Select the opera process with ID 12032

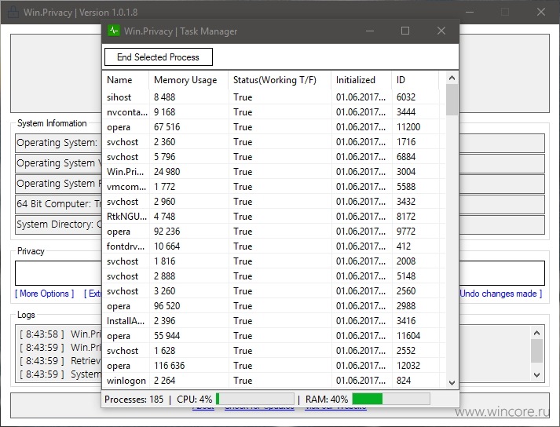click(274, 366)
